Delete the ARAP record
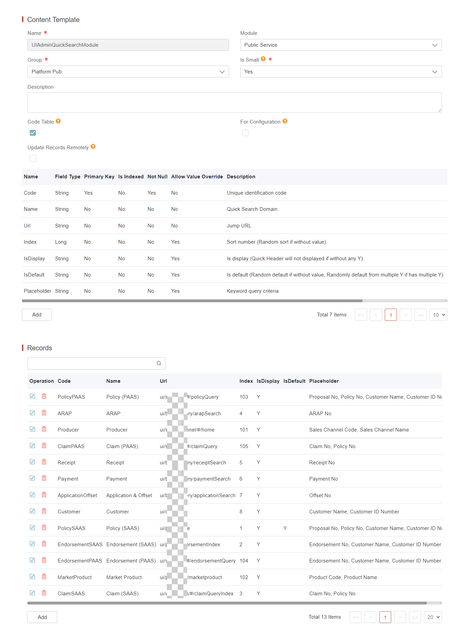468x641 pixels. tap(44, 413)
